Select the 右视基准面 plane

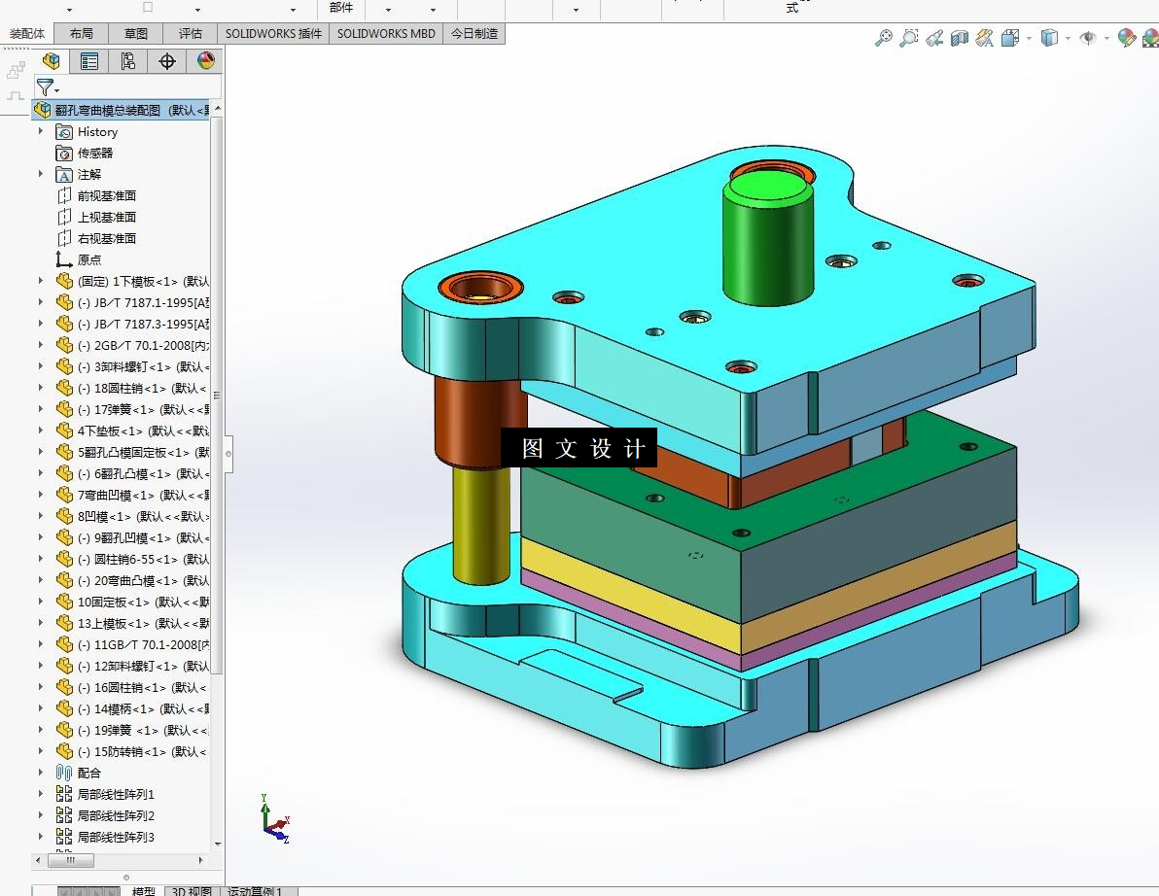point(106,239)
